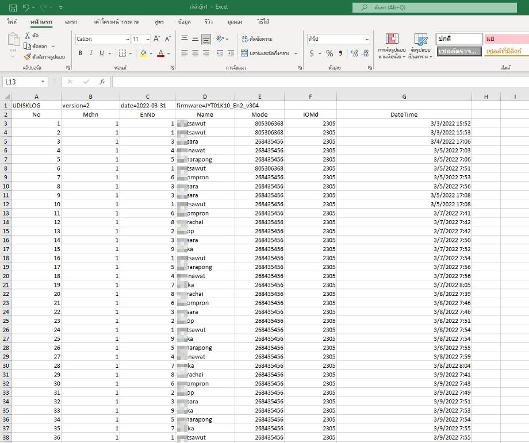Click the Save icon in title bar
The height and width of the screenshot is (443, 529).
point(11,7)
